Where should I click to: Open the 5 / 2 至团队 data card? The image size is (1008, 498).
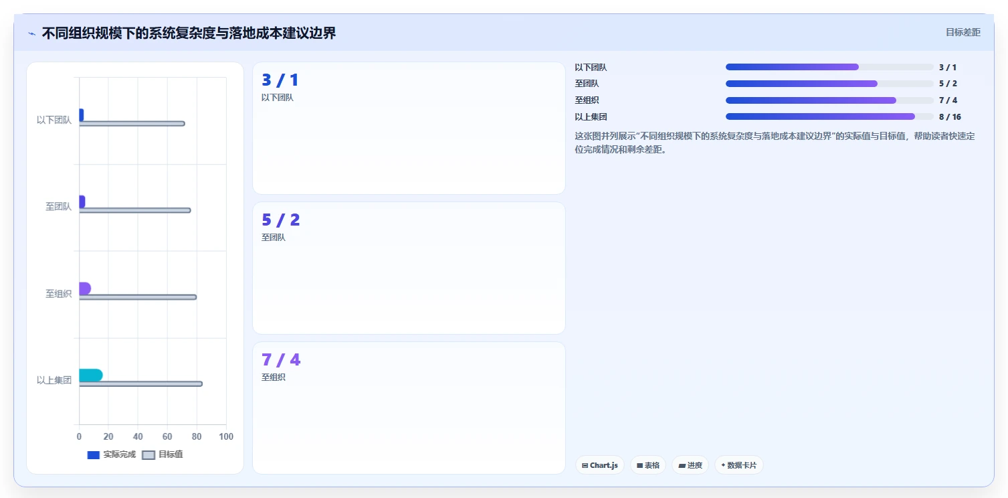tap(409, 268)
